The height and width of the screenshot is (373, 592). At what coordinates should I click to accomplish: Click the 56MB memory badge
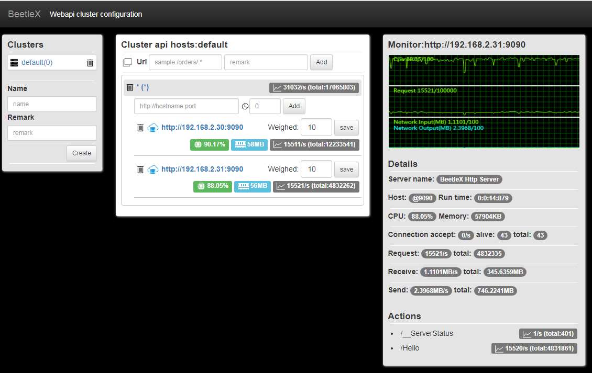253,186
